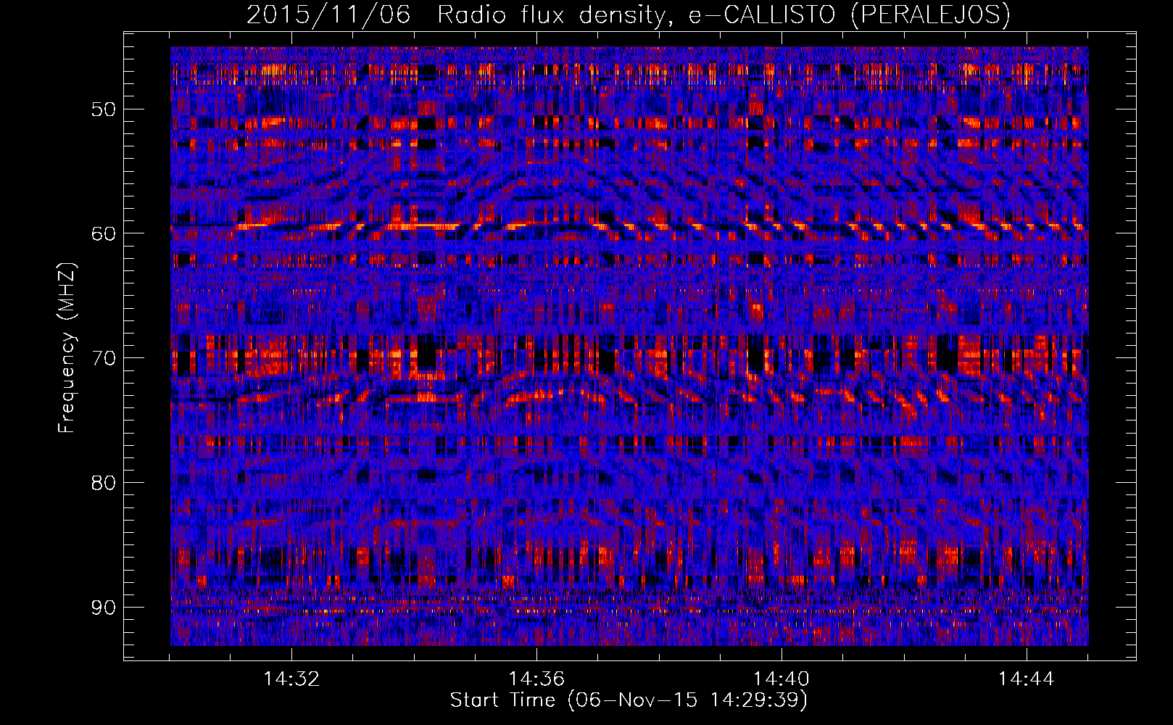
Task: Select the "Frequency (MHZ)" y-axis label
Action: pos(67,347)
